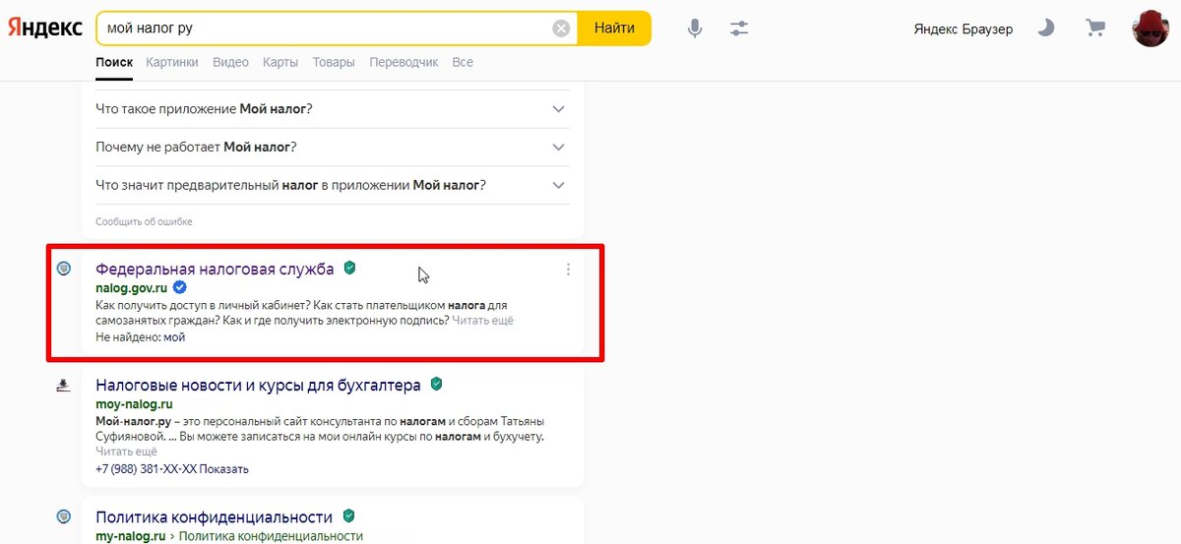Toggle dark theme moon icon
The width and height of the screenshot is (1181, 544).
point(1046,29)
